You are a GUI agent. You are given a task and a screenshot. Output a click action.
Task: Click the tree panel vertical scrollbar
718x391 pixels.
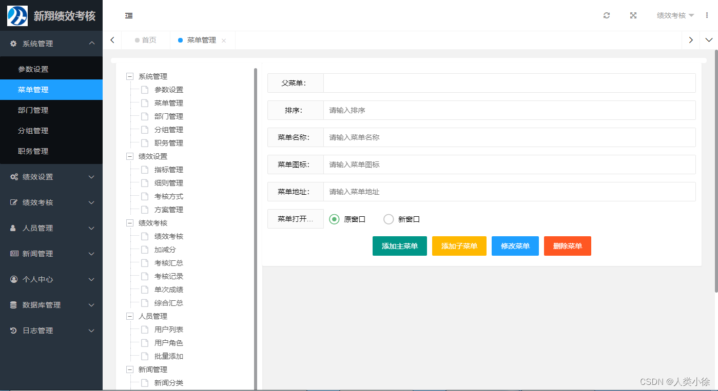tap(256, 228)
